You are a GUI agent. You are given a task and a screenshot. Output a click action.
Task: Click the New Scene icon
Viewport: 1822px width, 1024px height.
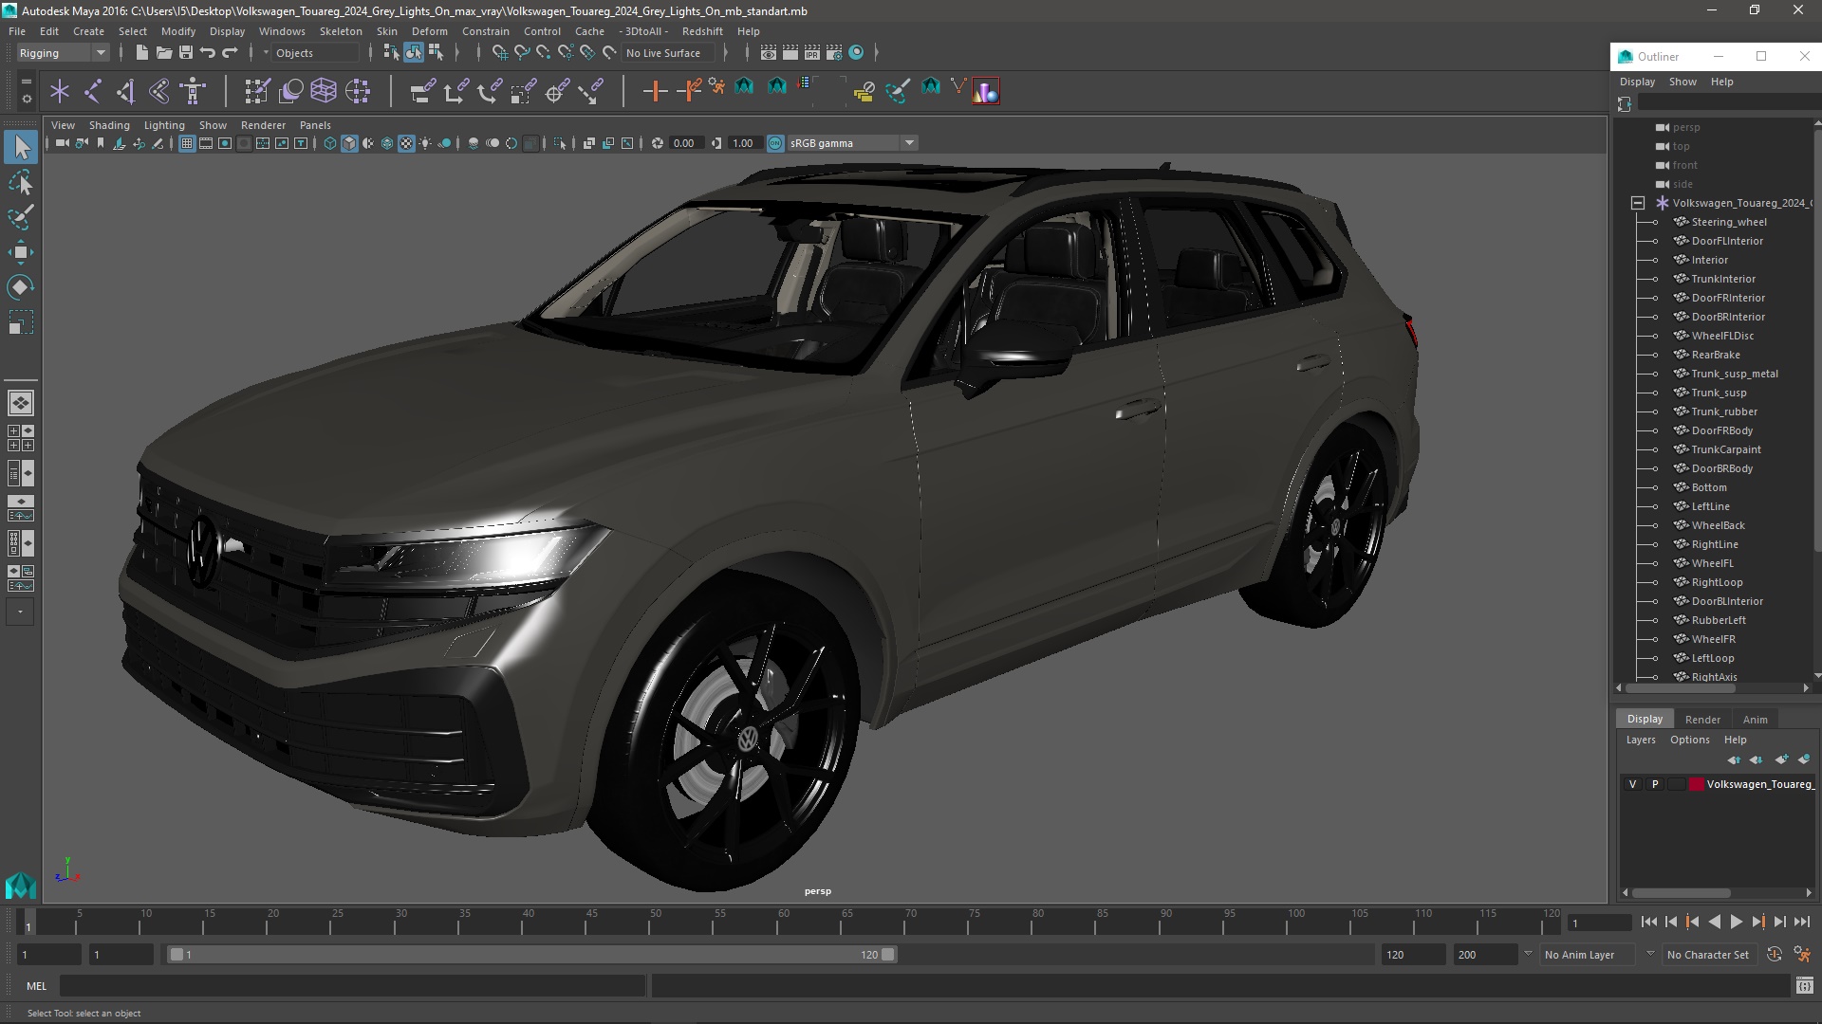(141, 53)
